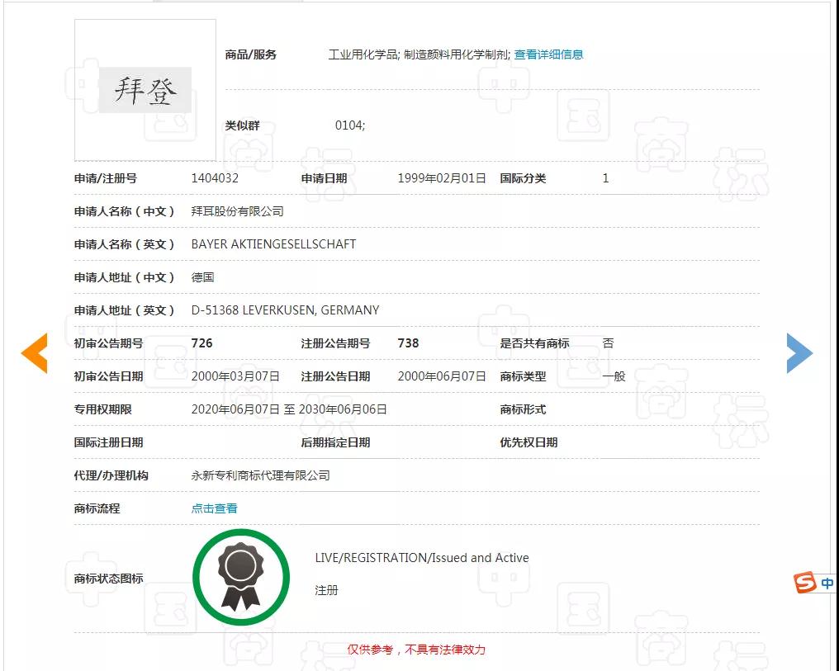Image resolution: width=839 pixels, height=671 pixels.
Task: Click the 专用权期限 field label
Action: point(102,409)
